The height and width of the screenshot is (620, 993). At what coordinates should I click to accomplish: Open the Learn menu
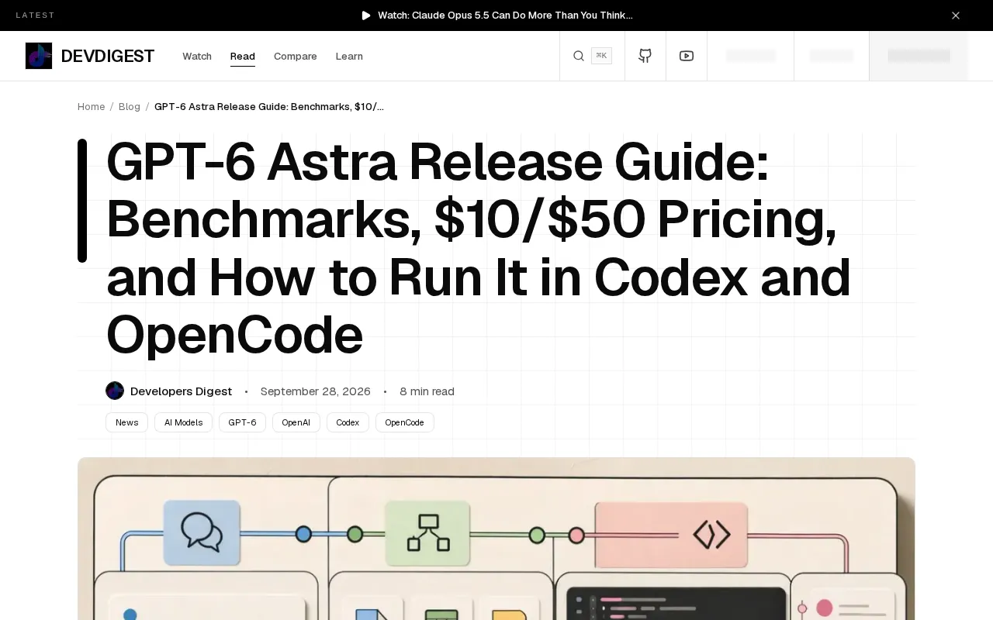click(x=349, y=56)
